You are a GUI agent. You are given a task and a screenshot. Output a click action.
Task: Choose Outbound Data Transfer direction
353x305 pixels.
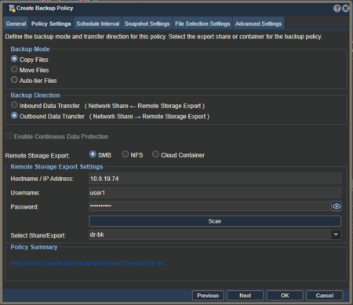point(14,115)
